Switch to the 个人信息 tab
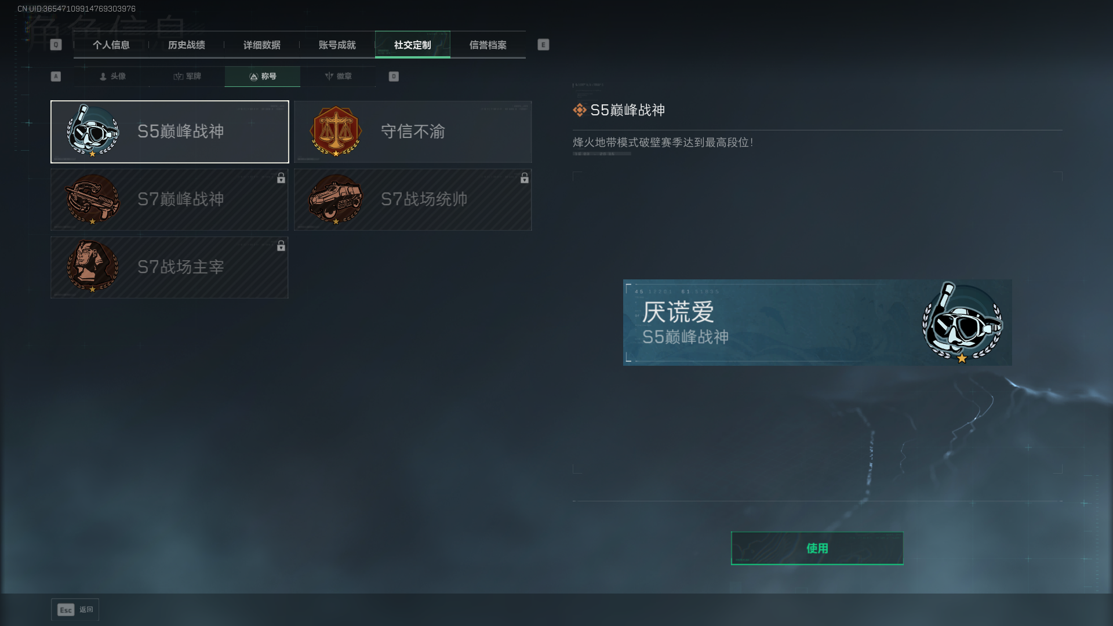This screenshot has width=1113, height=626. [111, 45]
